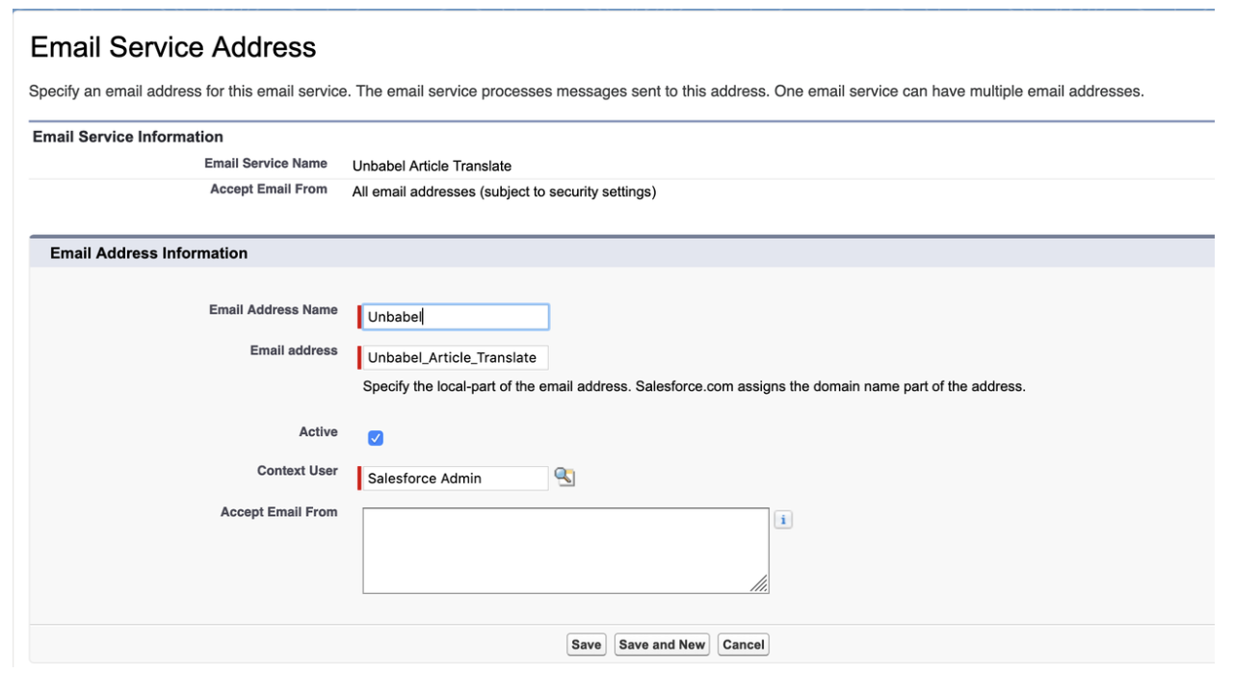
Task: Click the 'All email addresses (subject to security settings)' text
Action: point(504,192)
